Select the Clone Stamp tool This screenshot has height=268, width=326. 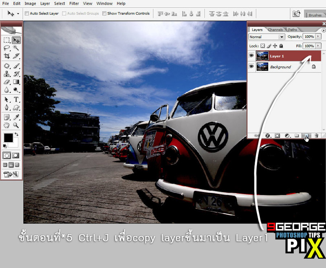pos(7,74)
